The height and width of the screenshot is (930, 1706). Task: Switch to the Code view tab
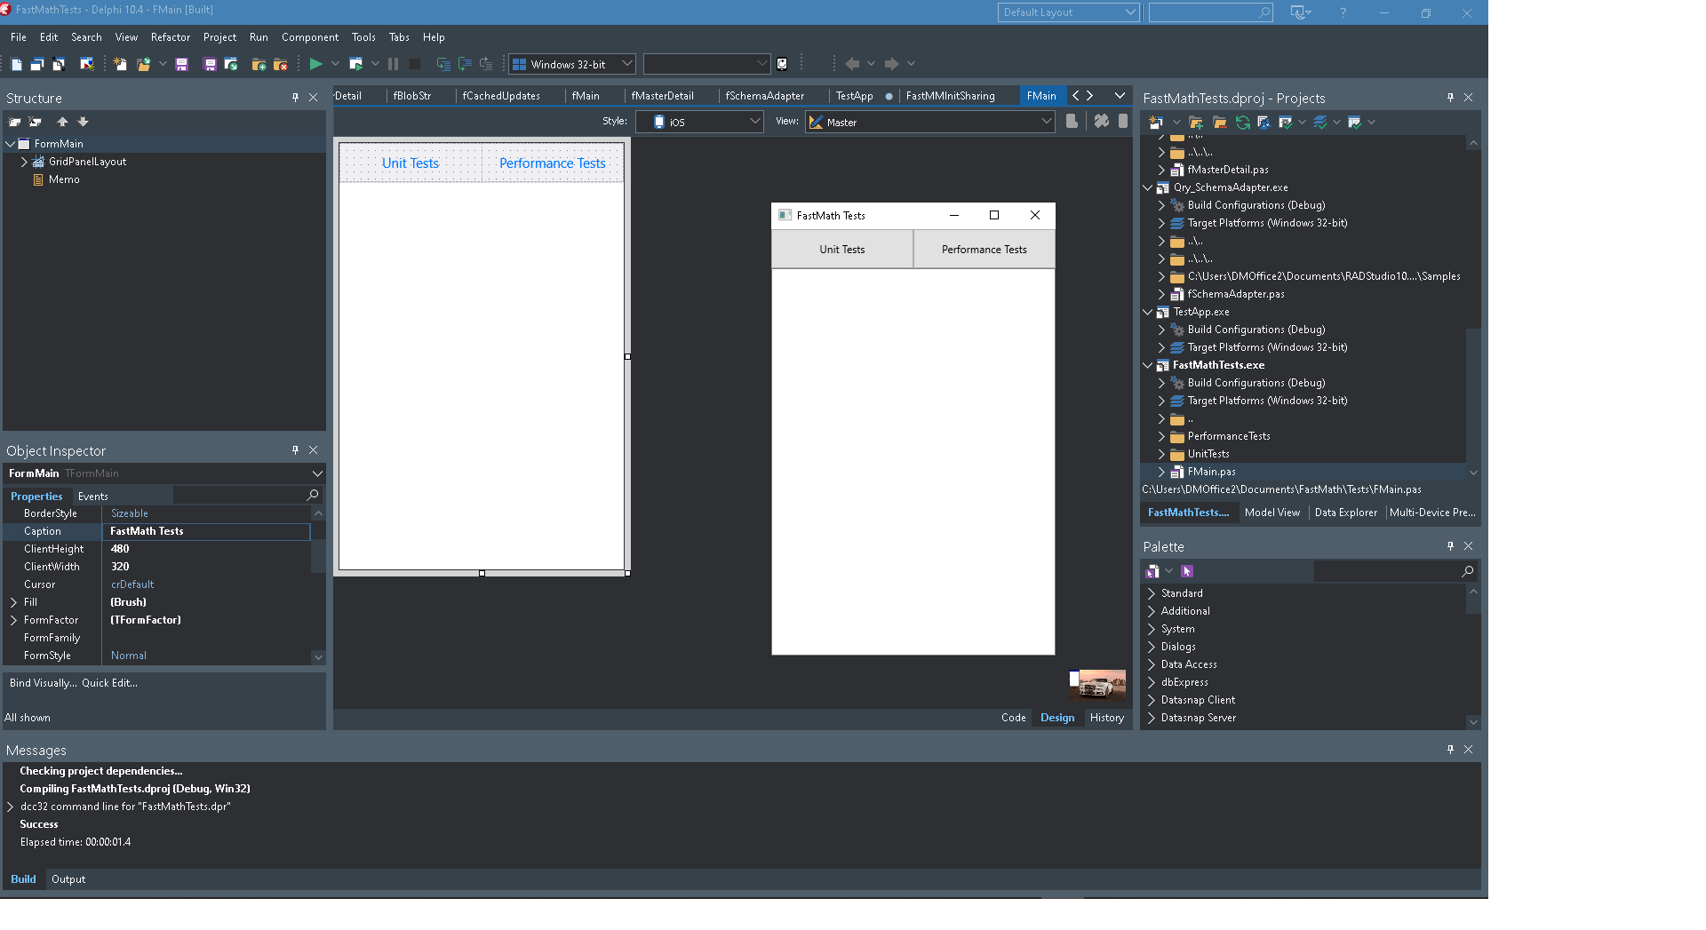point(1013,718)
